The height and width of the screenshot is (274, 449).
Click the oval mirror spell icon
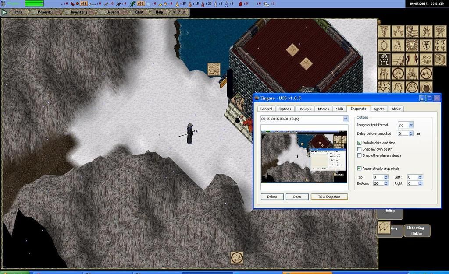click(x=385, y=45)
